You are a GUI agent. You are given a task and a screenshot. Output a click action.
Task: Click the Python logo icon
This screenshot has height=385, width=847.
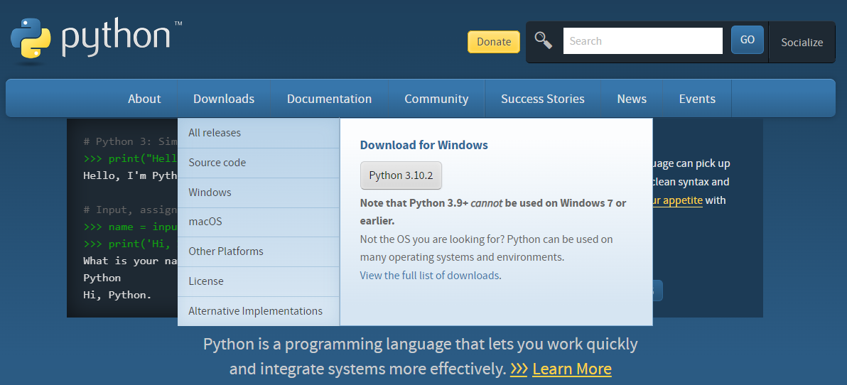tap(31, 39)
